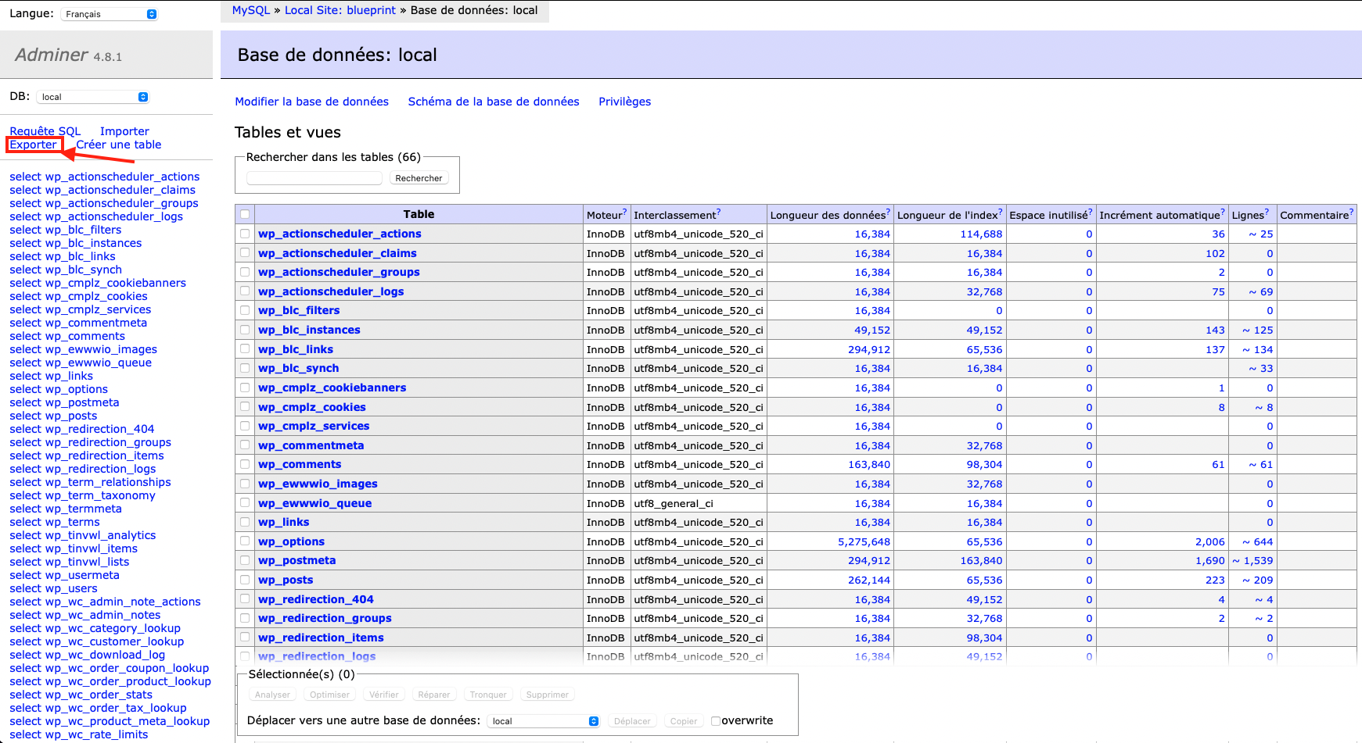Open wp_cmplz_cookies table in main list

click(312, 407)
